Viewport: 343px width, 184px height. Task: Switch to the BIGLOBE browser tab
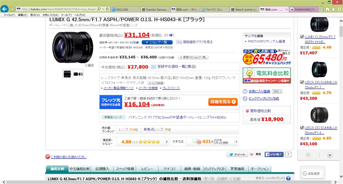125,10
